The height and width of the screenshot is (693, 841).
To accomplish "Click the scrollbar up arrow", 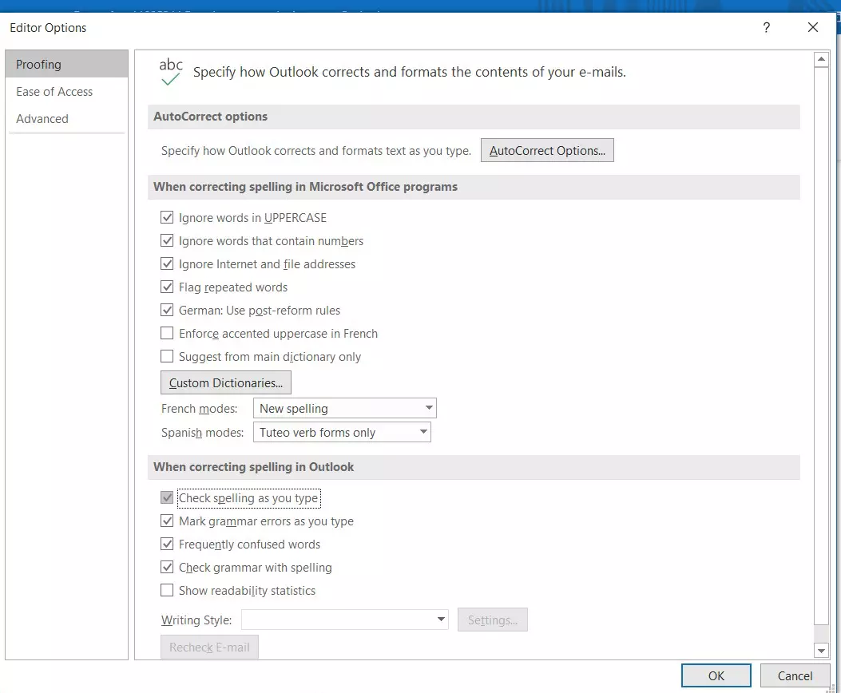I will click(822, 57).
